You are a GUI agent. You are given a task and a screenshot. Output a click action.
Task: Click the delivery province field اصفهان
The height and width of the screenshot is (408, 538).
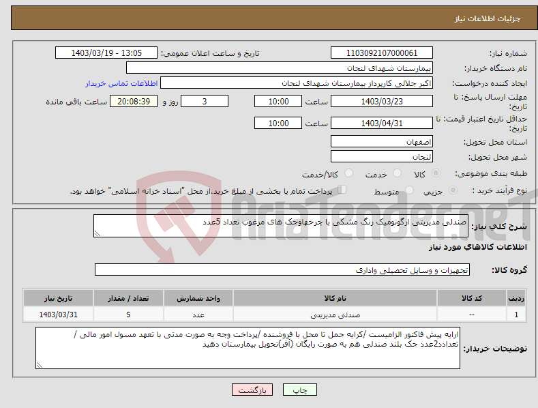coord(382,141)
